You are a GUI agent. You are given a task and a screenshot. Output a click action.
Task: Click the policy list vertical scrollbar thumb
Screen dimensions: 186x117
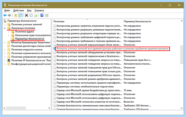(181, 55)
